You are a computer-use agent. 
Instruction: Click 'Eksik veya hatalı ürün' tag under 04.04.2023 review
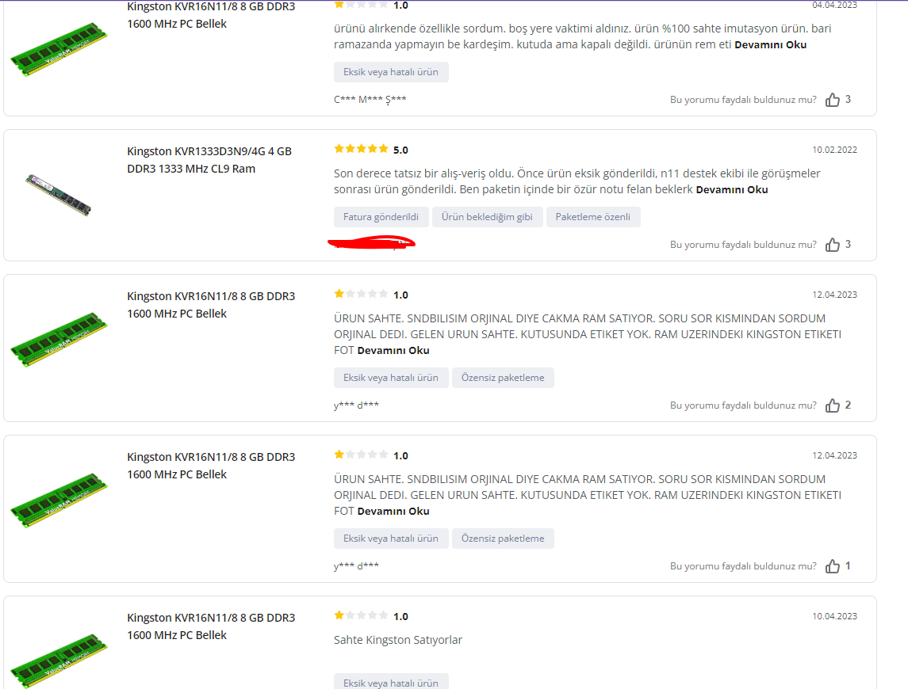click(391, 72)
